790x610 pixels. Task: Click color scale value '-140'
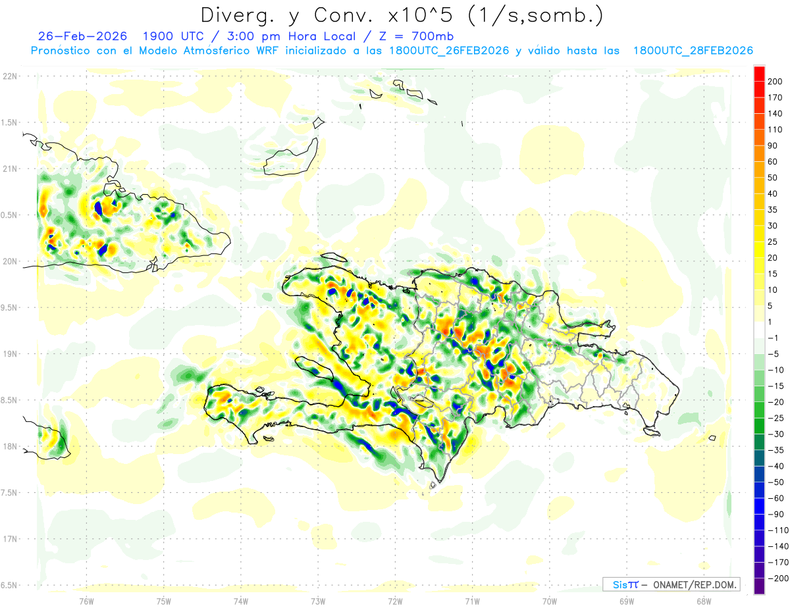tap(779, 546)
